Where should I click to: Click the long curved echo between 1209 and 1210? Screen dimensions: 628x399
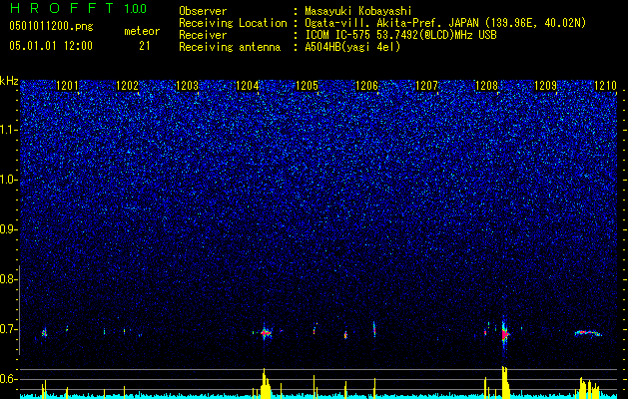588,333
